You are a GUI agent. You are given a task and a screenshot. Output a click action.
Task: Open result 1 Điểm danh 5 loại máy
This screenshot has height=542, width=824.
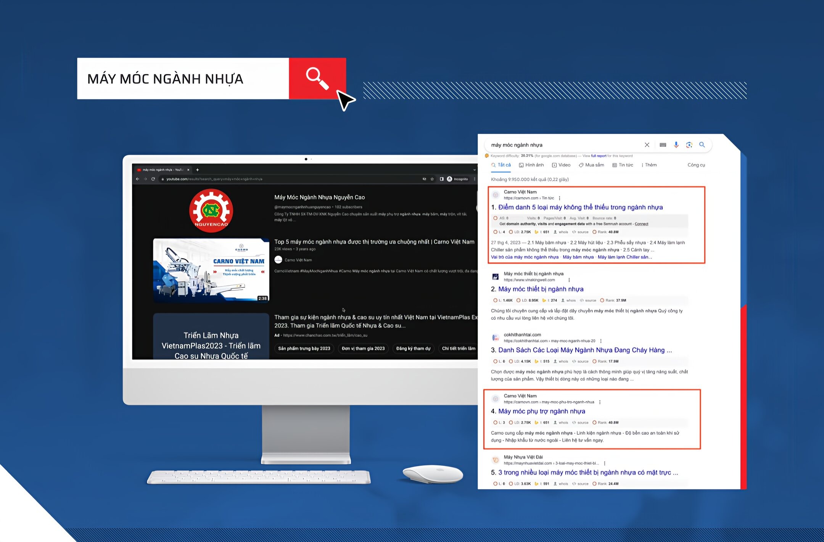pyautogui.click(x=580, y=207)
